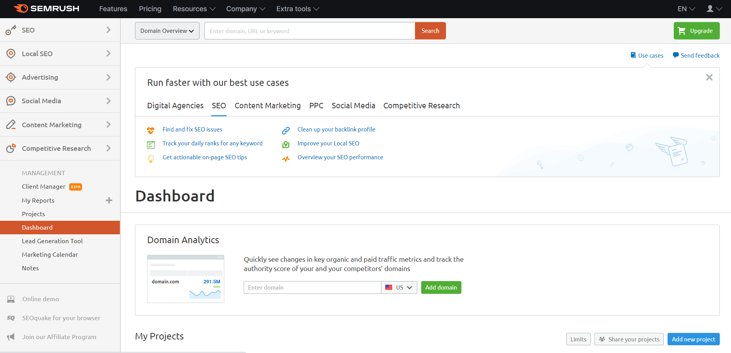Open Features in top navigation
This screenshot has height=353, width=731.
(x=113, y=9)
